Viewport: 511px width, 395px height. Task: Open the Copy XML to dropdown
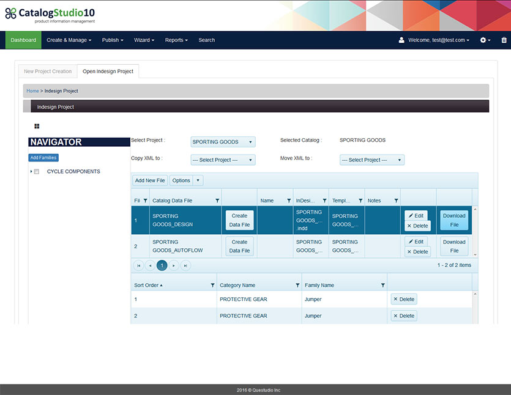coord(223,160)
